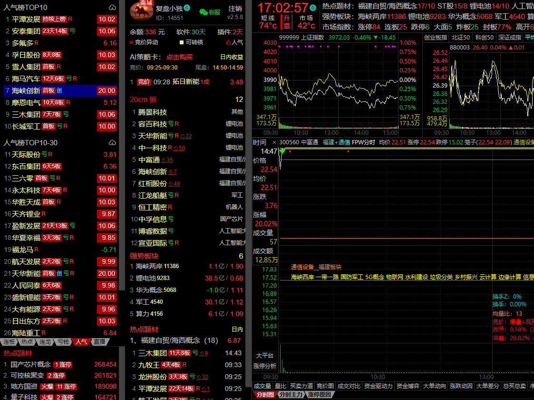Toggle 日内收益 in AI strategy card
Image resolution: width=534 pixels, height=400 pixels.
231,57
